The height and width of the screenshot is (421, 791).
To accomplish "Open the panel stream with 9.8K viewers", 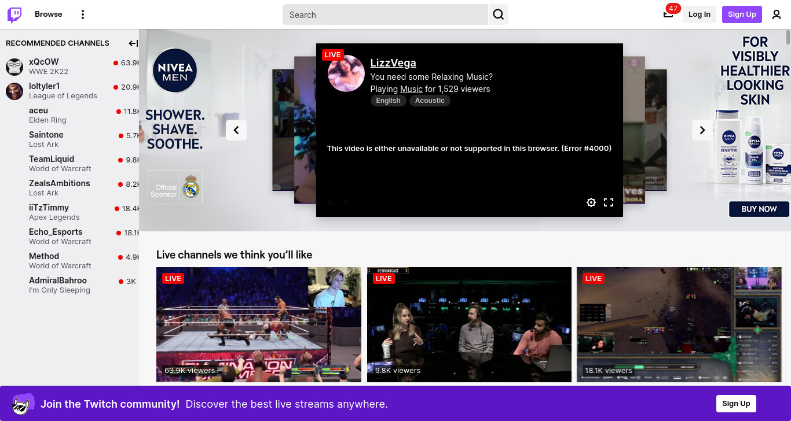I will (x=469, y=324).
